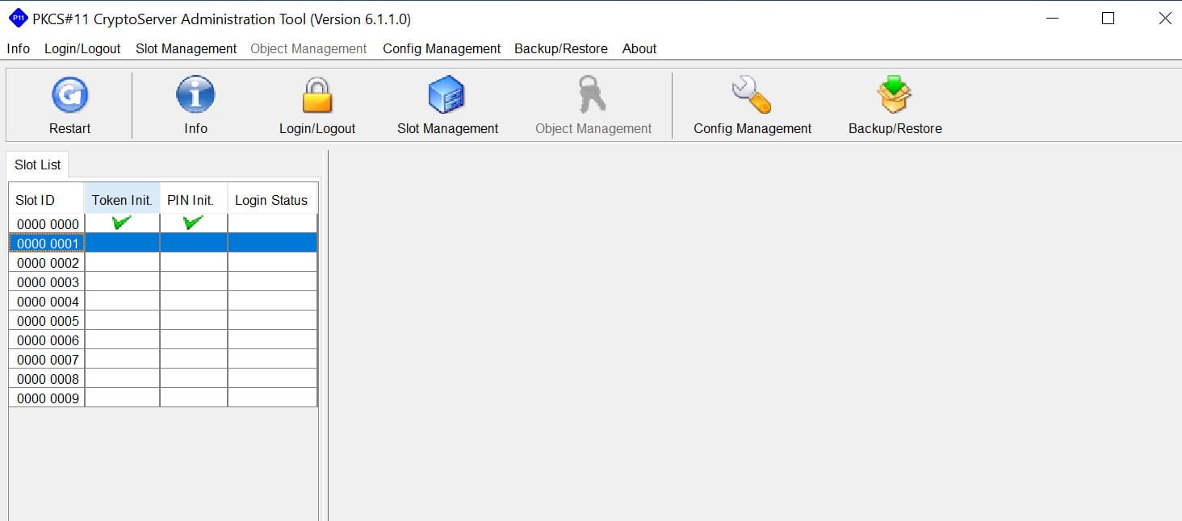Close the CryptoServer Administration window
The image size is (1182, 521).
coord(1165,19)
